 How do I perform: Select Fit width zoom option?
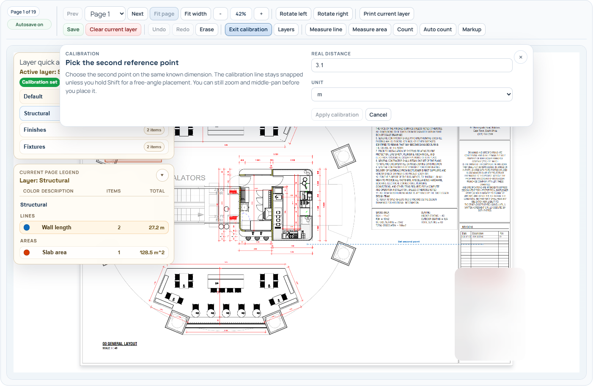196,14
